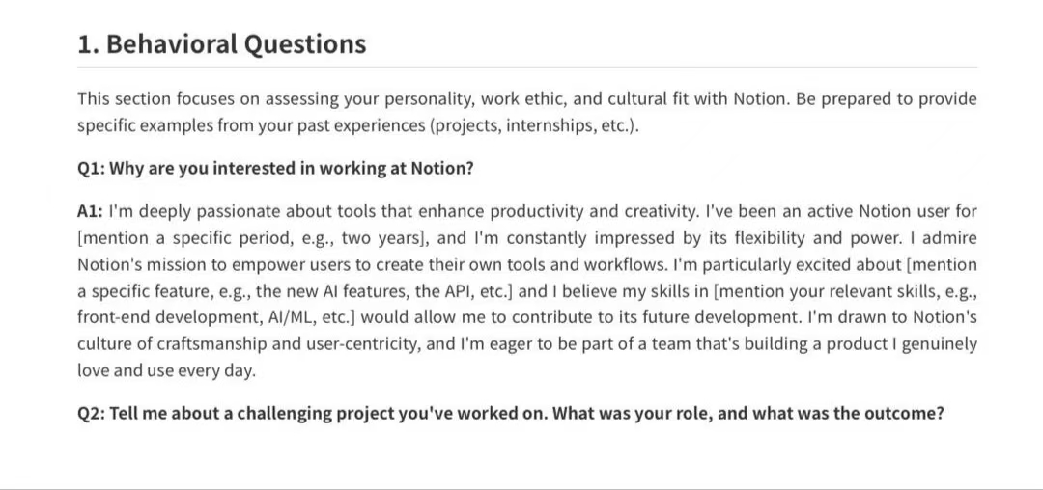Click the bold "Q2:" label
The width and height of the screenshot is (1043, 490).
coord(92,413)
